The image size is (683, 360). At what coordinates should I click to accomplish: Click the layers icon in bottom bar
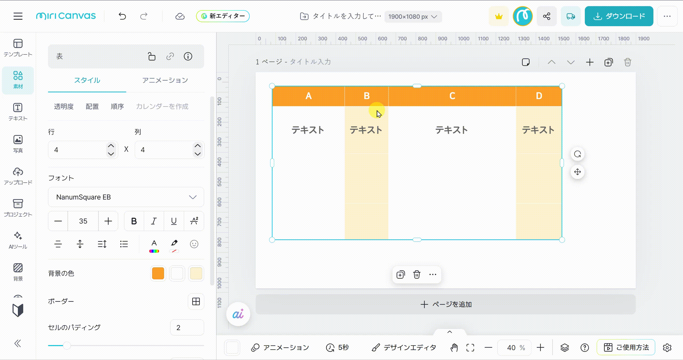(x=565, y=347)
